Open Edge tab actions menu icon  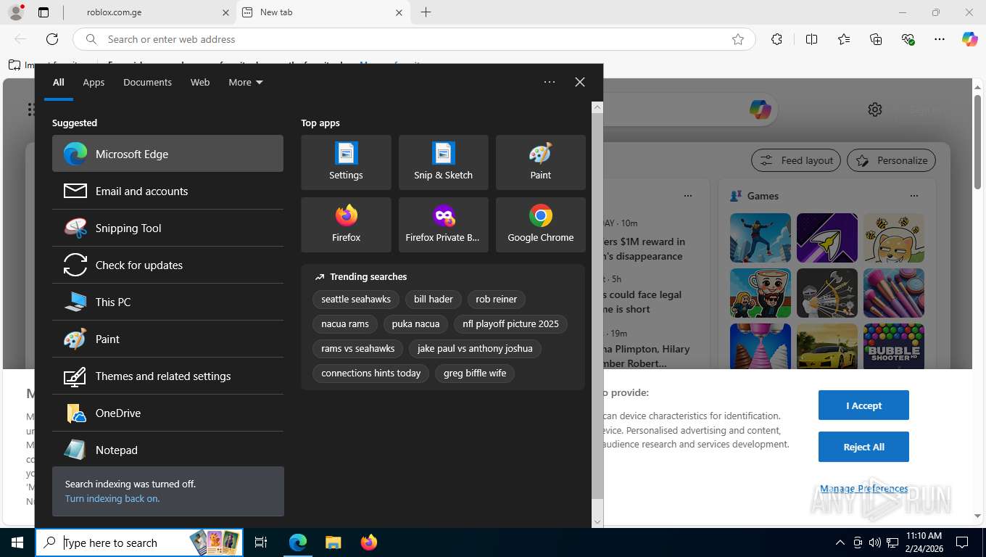[43, 12]
